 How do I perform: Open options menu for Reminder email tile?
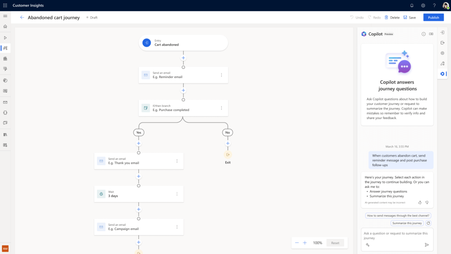point(222,75)
